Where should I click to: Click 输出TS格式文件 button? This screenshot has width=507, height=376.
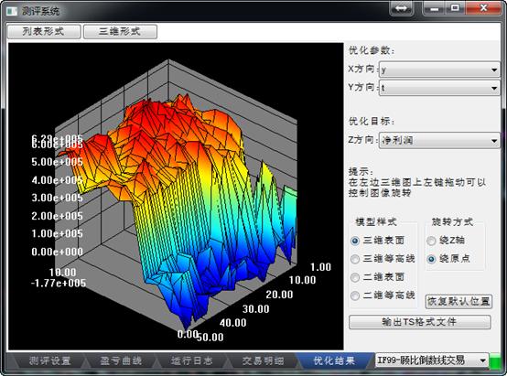(x=420, y=322)
